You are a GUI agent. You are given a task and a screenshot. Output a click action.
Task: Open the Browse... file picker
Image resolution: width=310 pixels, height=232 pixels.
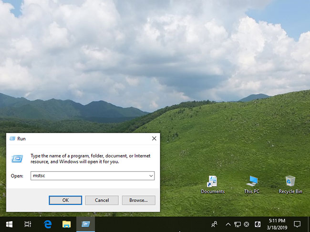click(x=139, y=200)
